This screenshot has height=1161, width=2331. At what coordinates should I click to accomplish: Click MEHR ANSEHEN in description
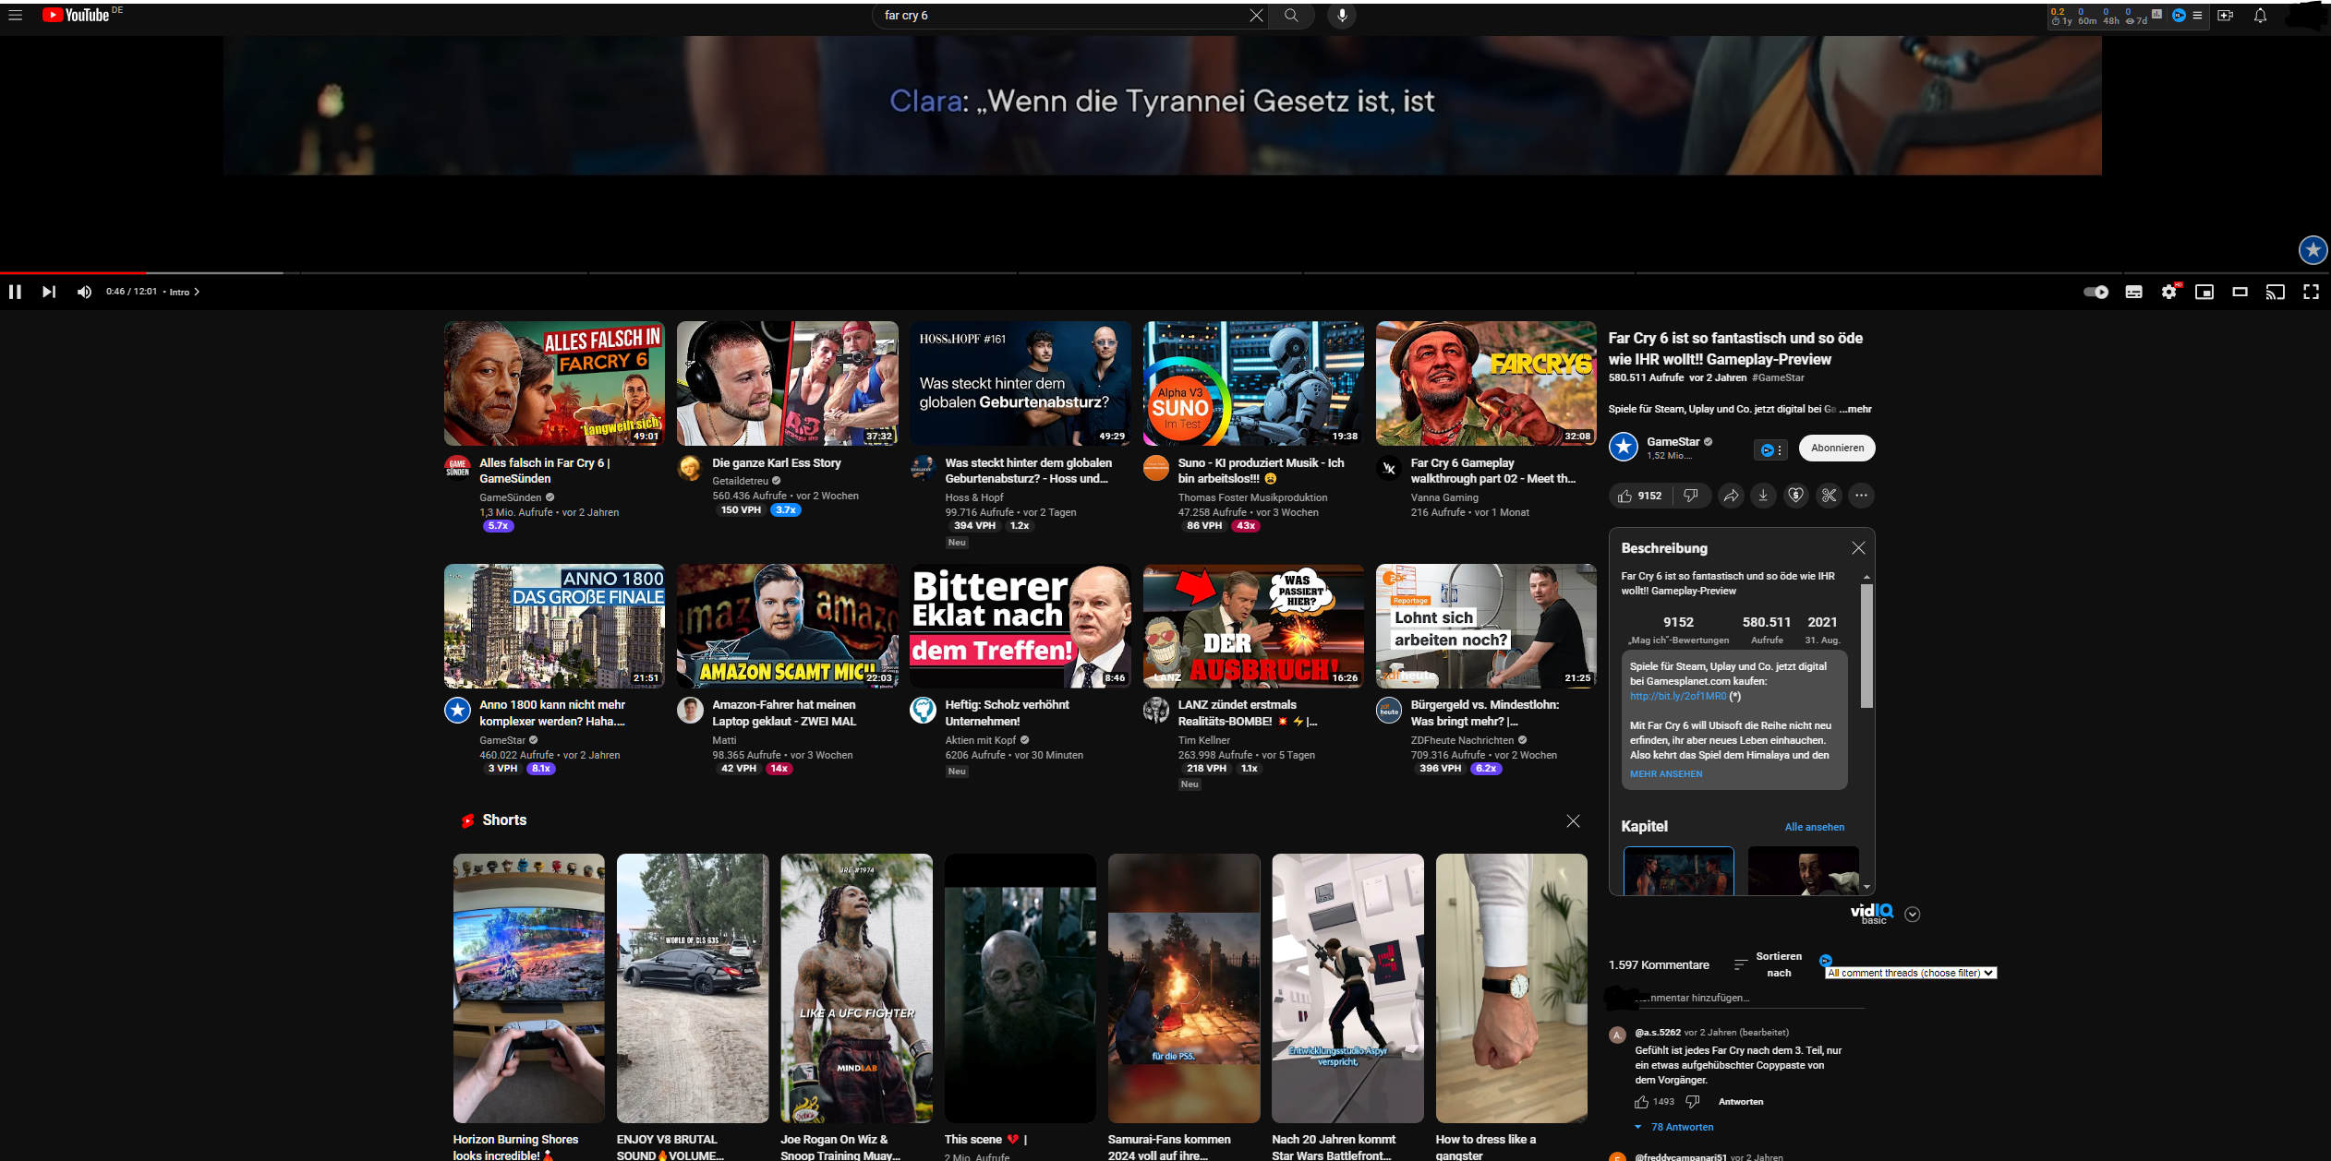tap(1665, 773)
